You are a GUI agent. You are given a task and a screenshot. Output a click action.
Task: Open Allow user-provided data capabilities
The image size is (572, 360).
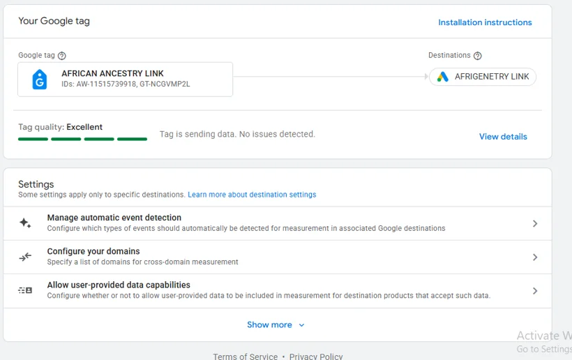click(277, 291)
